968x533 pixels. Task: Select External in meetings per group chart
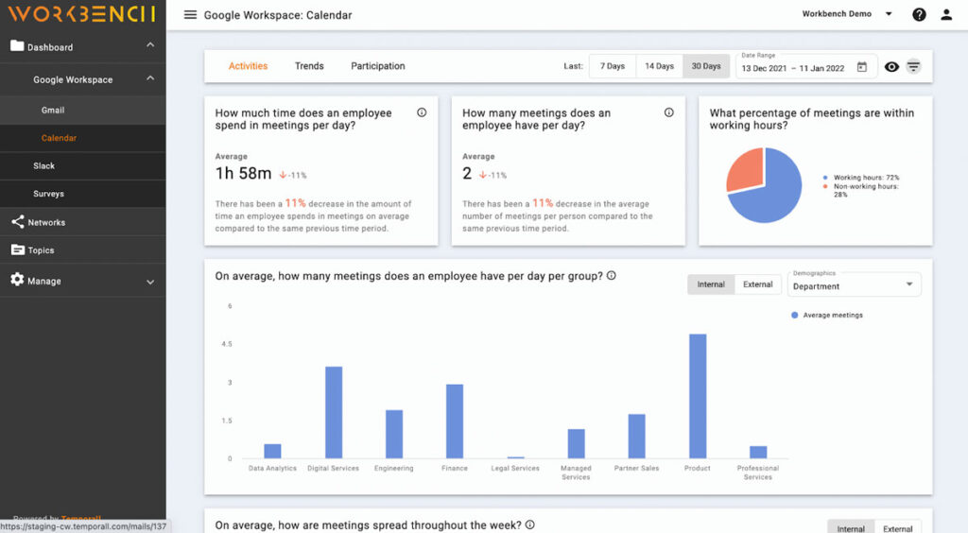[x=758, y=284]
